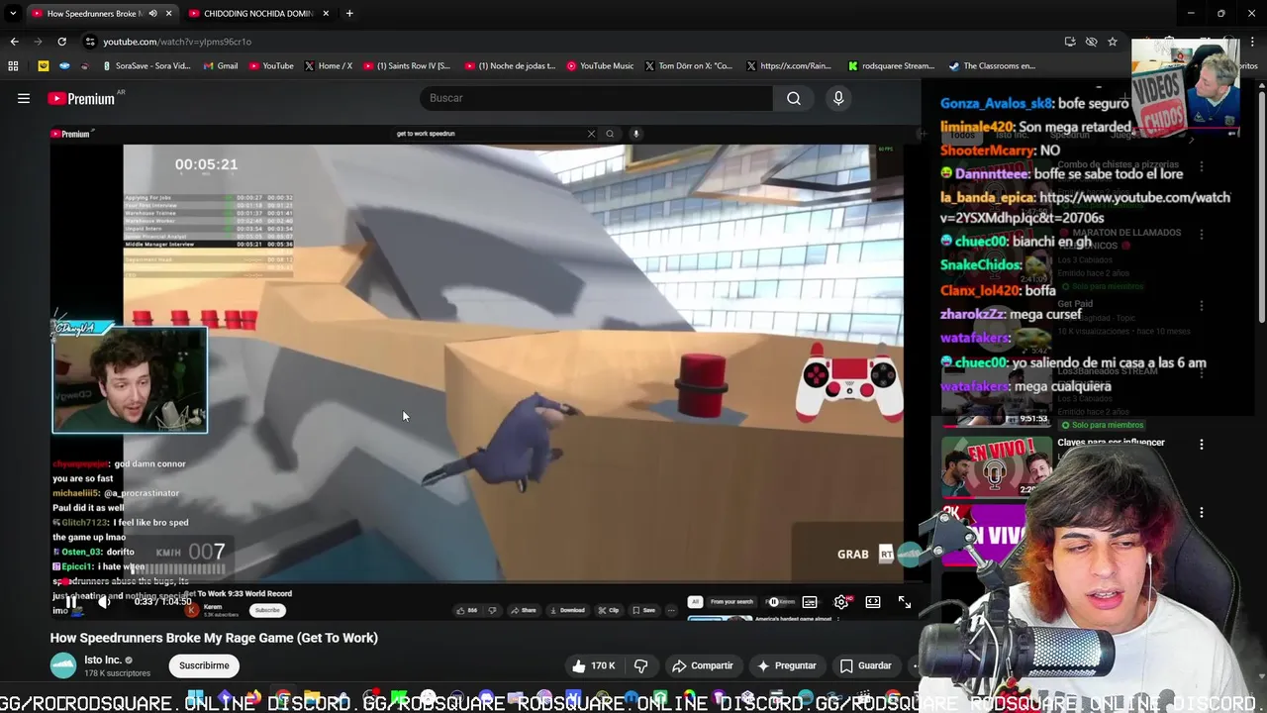The height and width of the screenshot is (713, 1267).
Task: Open the Isto Inc. channel name
Action: (x=103, y=660)
